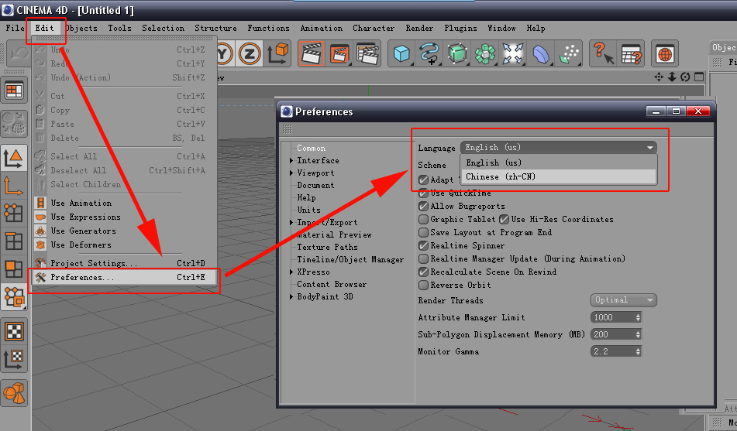Choose English (us) option in the language list
The image size is (737, 431).
pyautogui.click(x=559, y=162)
